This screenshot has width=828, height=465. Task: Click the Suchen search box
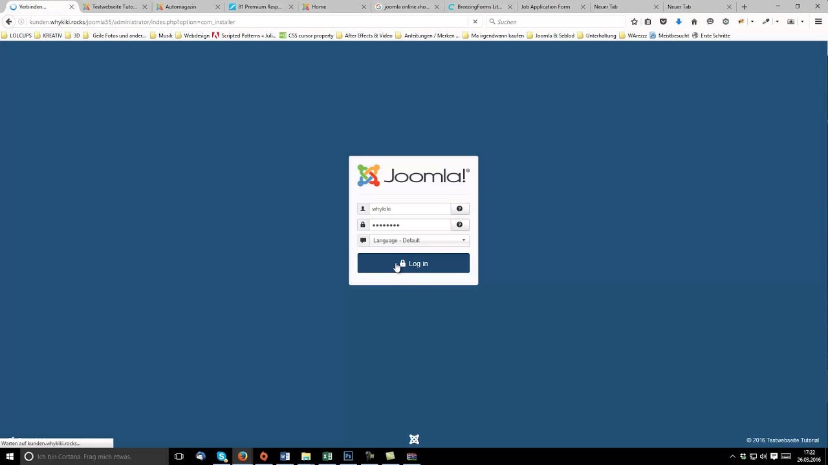[x=555, y=21]
